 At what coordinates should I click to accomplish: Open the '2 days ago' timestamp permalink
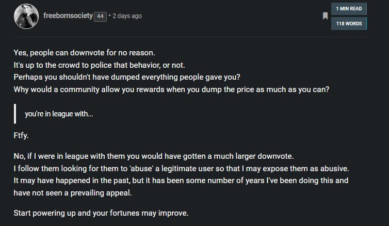(127, 16)
